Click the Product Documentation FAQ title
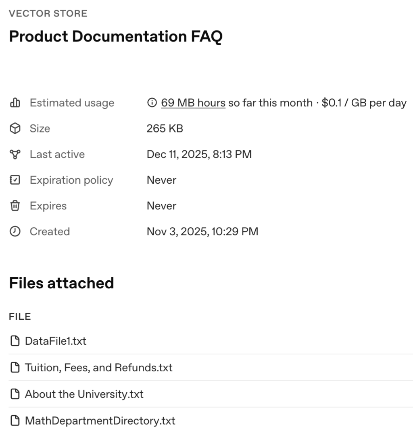Viewport: 413px width, 435px height. point(114,37)
